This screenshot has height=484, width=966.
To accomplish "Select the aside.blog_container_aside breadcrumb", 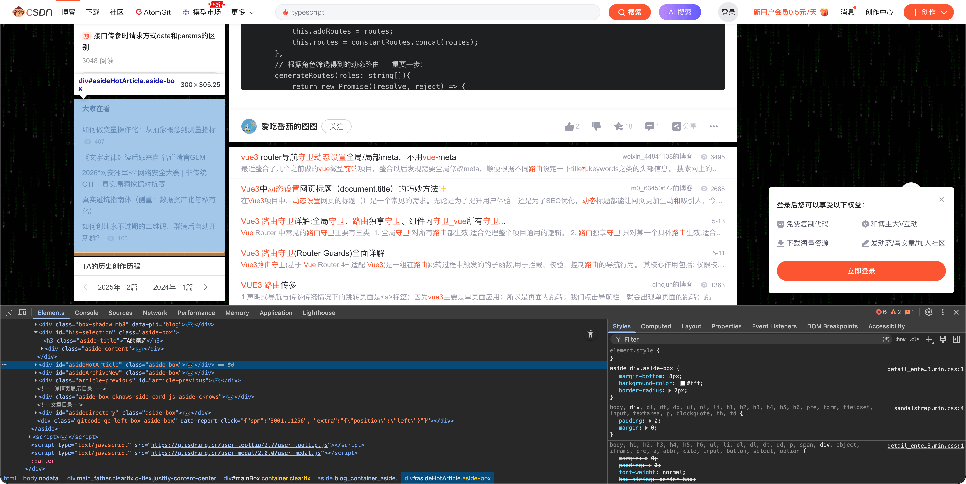I will pyautogui.click(x=357, y=478).
